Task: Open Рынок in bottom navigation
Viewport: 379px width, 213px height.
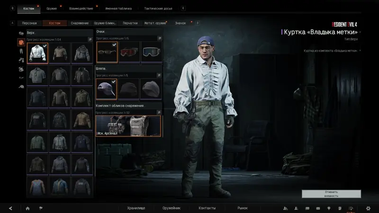Action: [243, 208]
